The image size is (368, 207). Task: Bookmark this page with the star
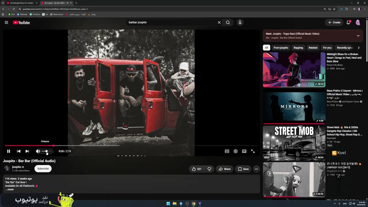(334, 9)
